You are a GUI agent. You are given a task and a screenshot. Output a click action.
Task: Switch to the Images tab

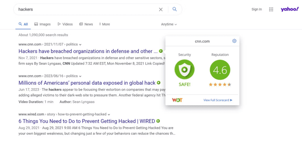coord(42,24)
